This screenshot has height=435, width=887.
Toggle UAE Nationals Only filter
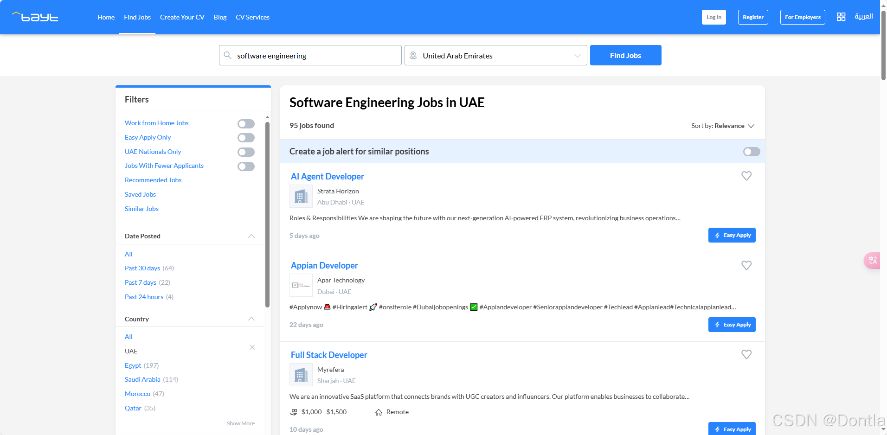246,152
